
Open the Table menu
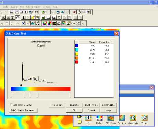pos(5,7)
